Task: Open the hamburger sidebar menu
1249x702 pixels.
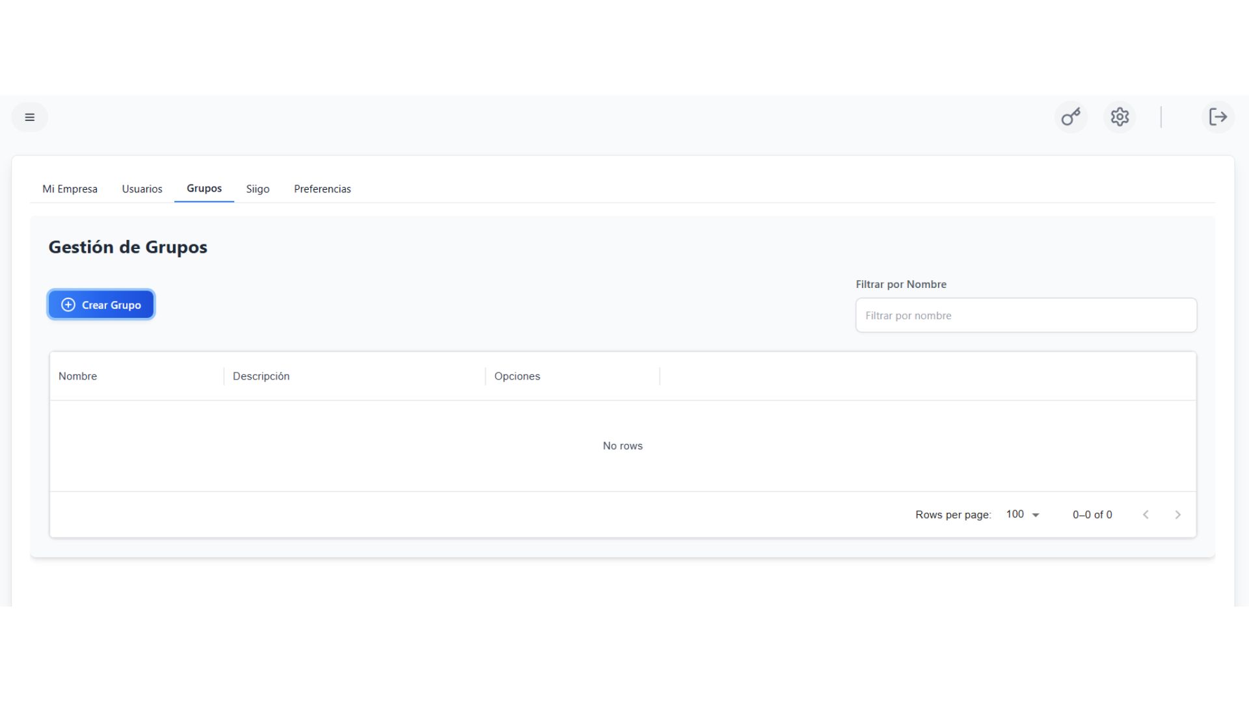Action: click(29, 117)
